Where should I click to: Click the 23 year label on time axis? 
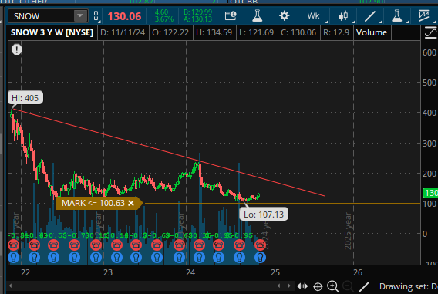click(x=108, y=272)
